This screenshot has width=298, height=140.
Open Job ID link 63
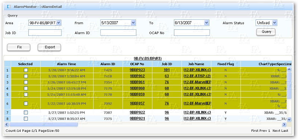tap(167, 76)
